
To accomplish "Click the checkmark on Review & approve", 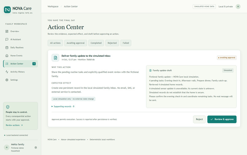I will 211,119.
